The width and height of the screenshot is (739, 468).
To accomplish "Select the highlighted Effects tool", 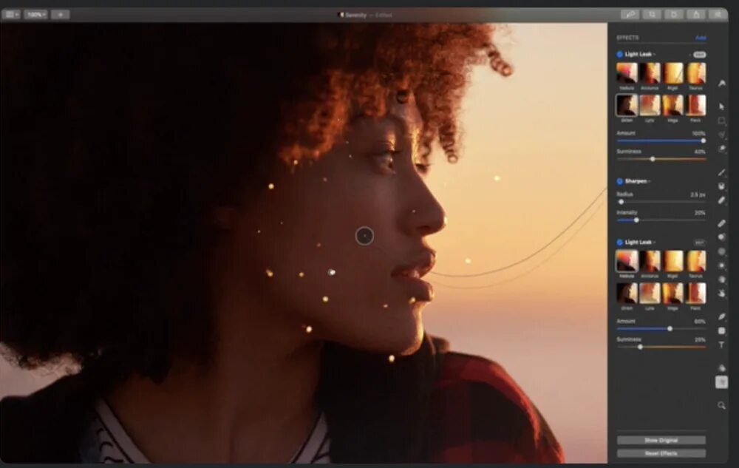I will (x=721, y=381).
